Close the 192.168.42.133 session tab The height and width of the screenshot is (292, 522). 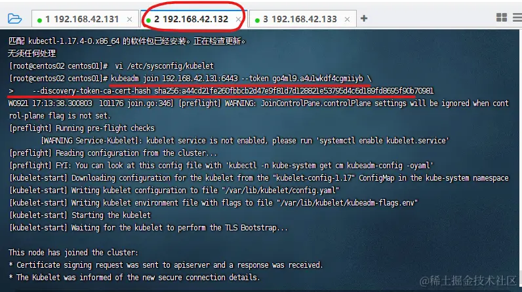(x=347, y=20)
